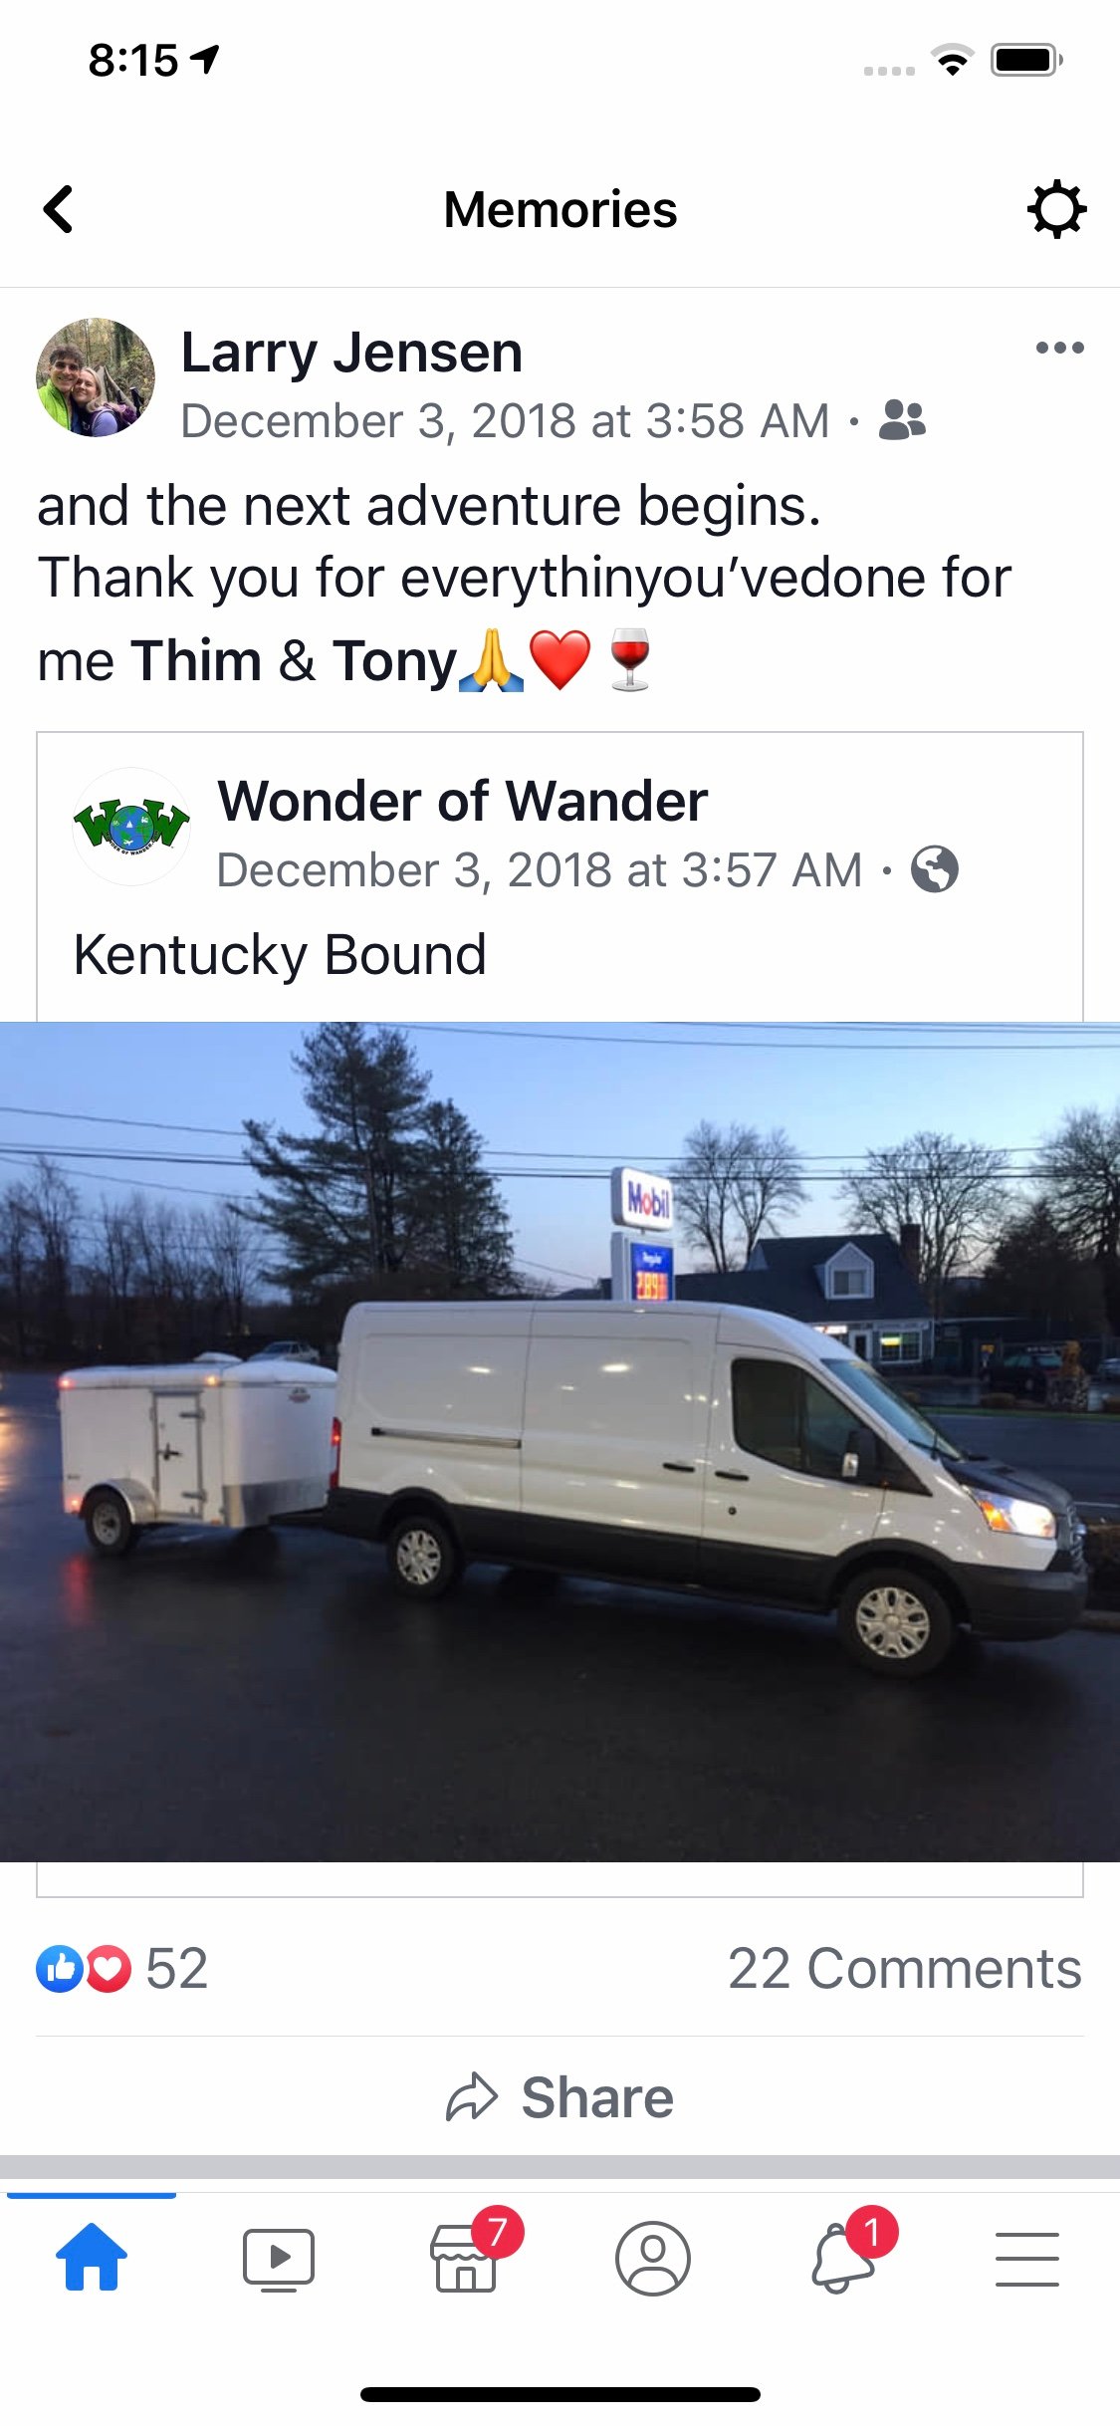The width and height of the screenshot is (1120, 2426).
Task: Open Memories settings gear icon
Action: point(1056,209)
